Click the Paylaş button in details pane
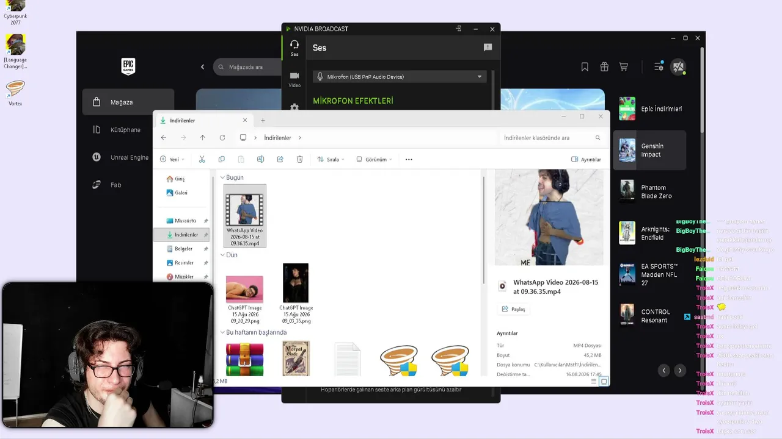 (x=513, y=309)
